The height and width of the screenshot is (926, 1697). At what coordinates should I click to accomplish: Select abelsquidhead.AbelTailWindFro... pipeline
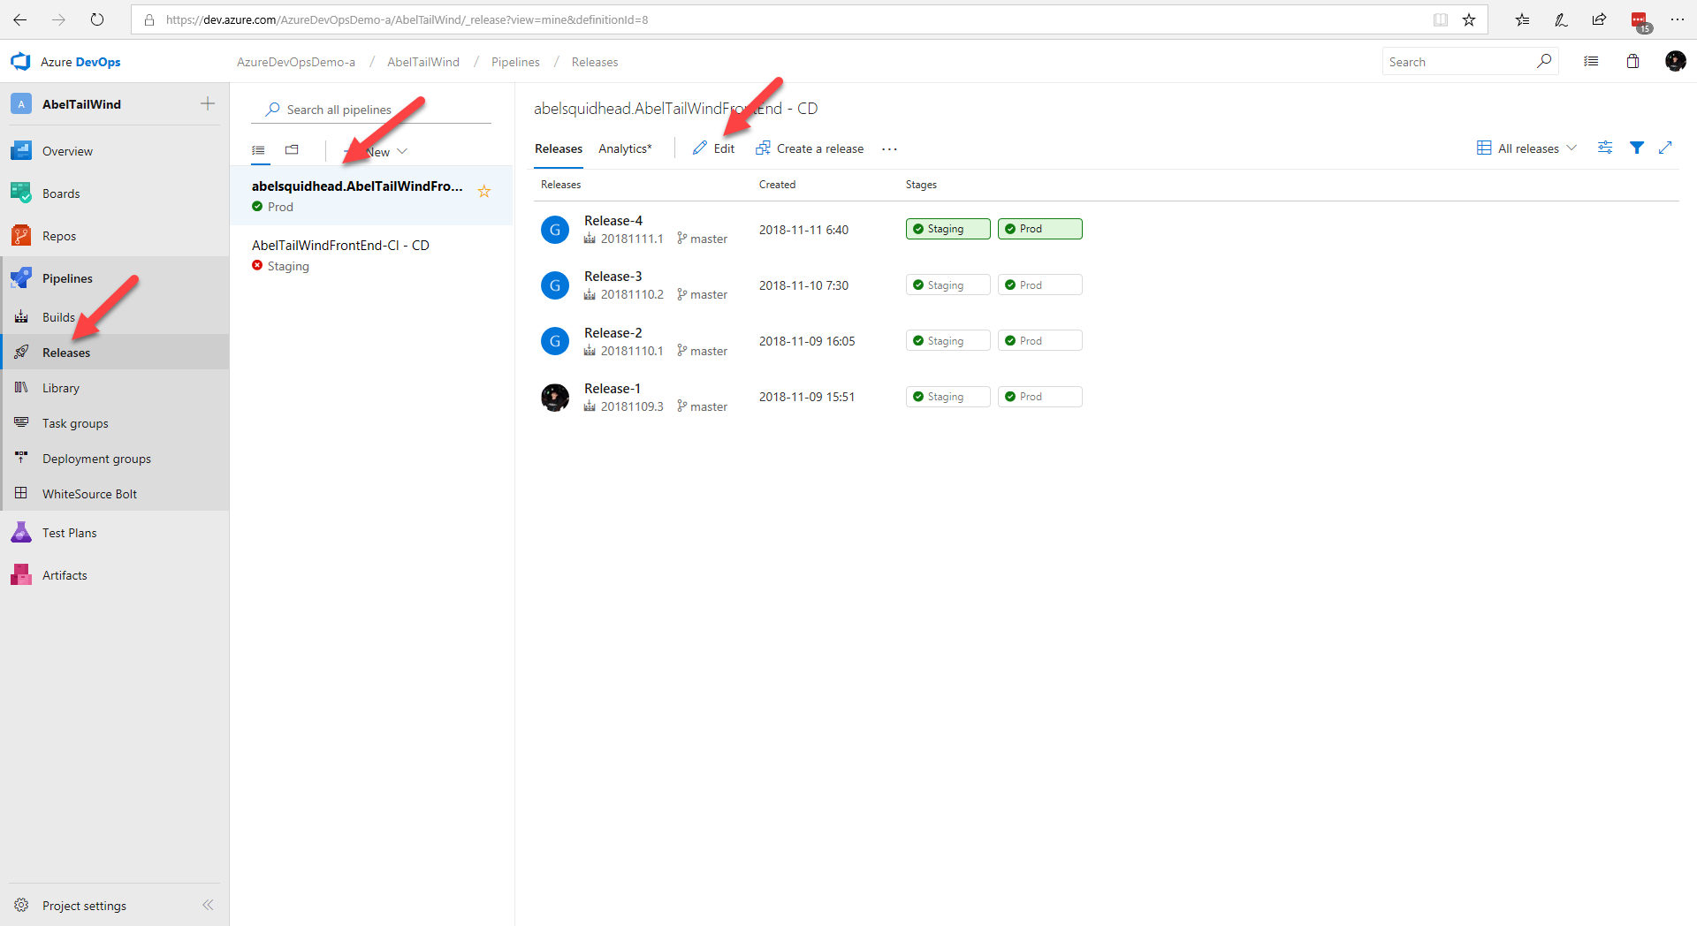371,195
